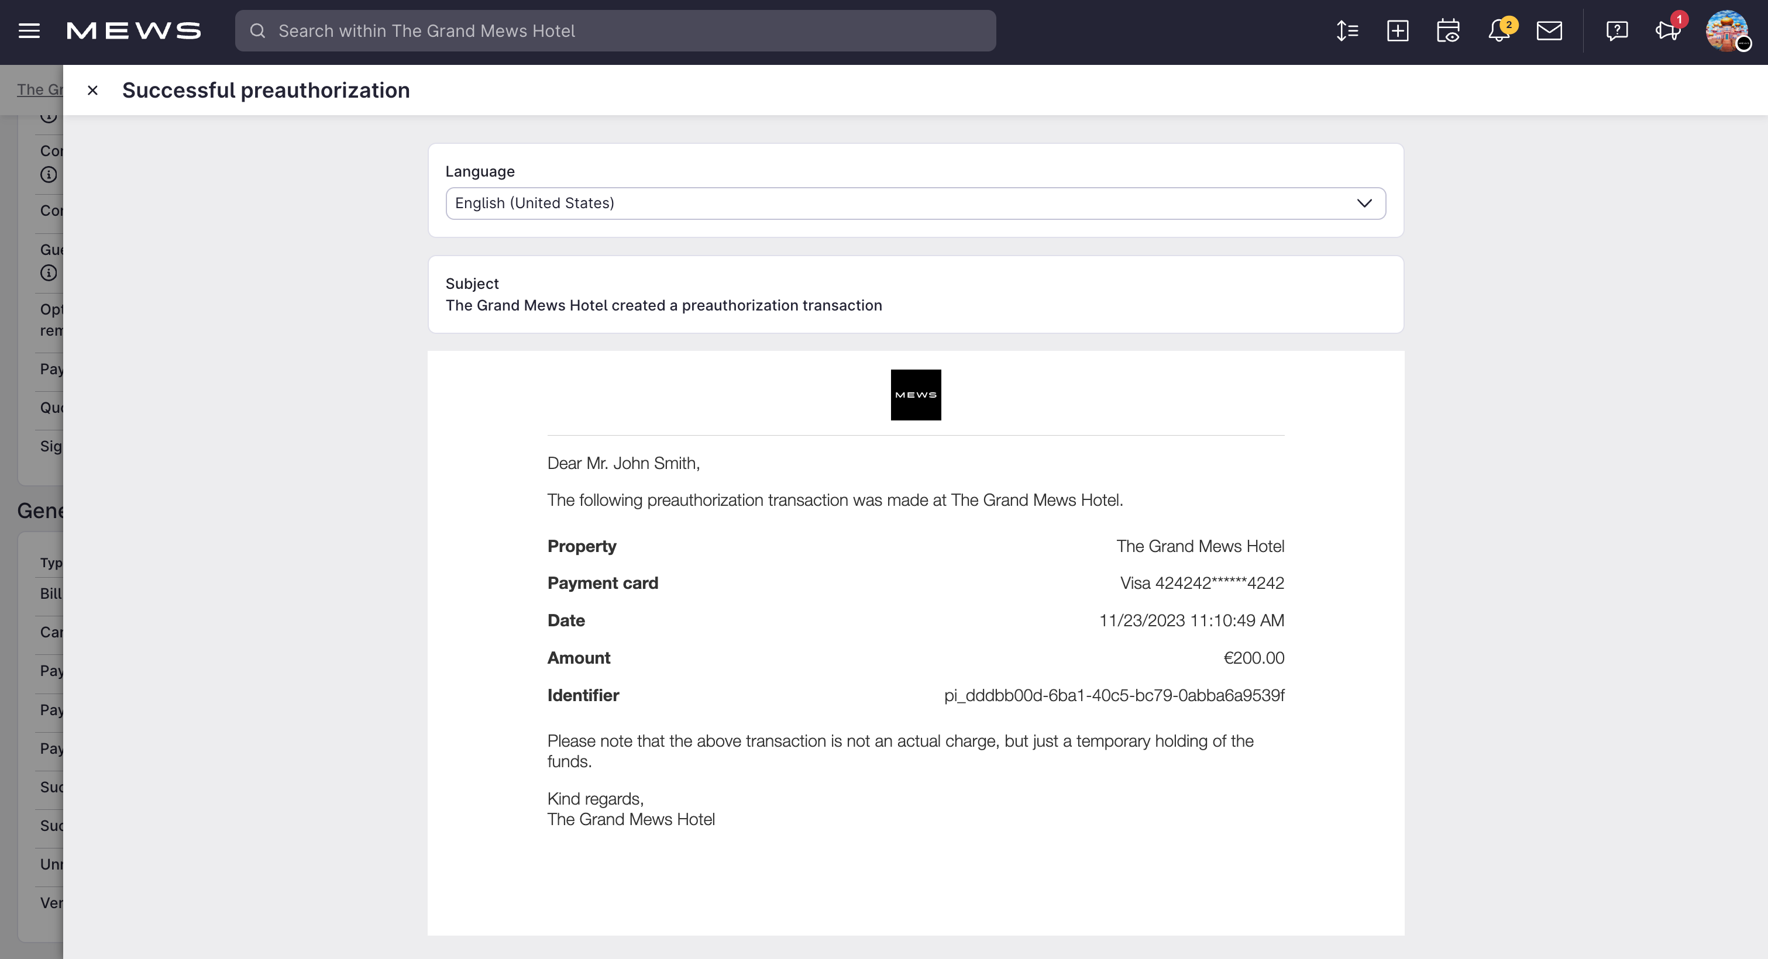Image resolution: width=1768 pixels, height=959 pixels.
Task: Click the 'Dear Mr. John Smith,' greeting
Action: pyautogui.click(x=623, y=464)
